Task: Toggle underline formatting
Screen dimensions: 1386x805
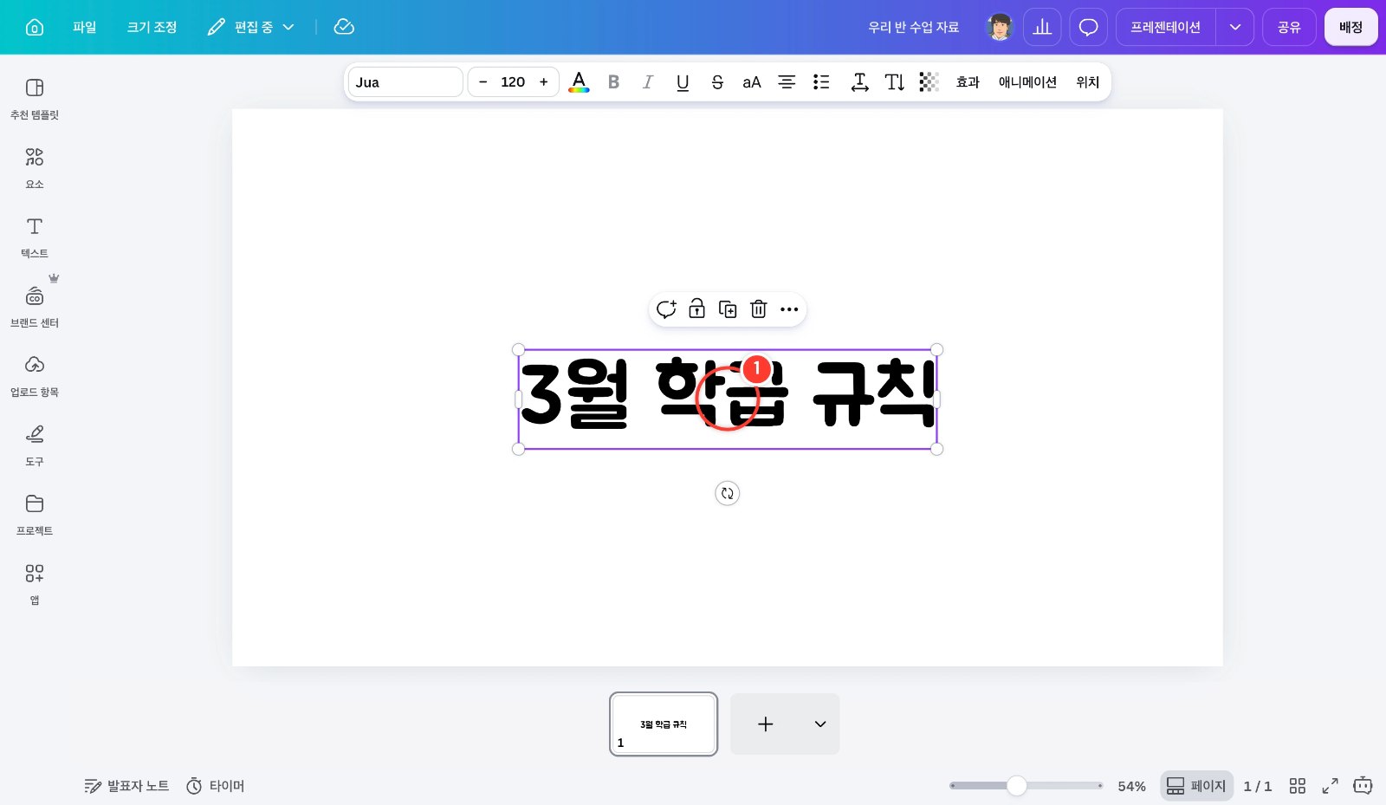Action: click(x=683, y=82)
